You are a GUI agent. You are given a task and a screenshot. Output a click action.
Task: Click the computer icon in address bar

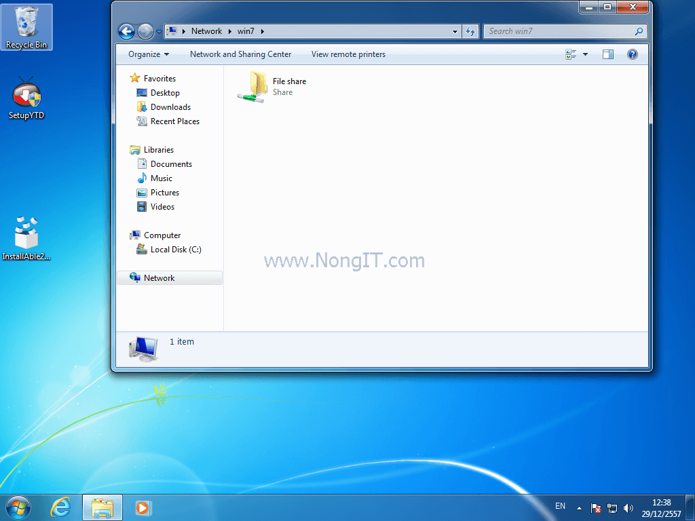172,31
